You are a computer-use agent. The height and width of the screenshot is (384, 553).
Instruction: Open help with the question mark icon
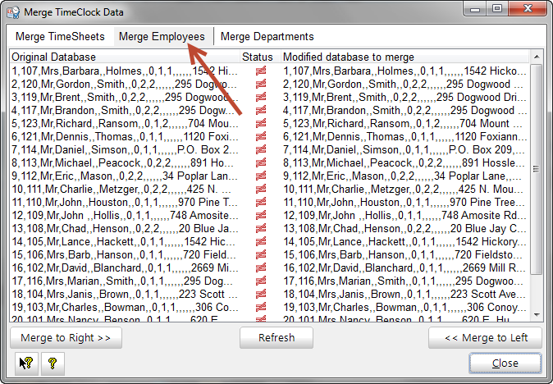click(51, 363)
